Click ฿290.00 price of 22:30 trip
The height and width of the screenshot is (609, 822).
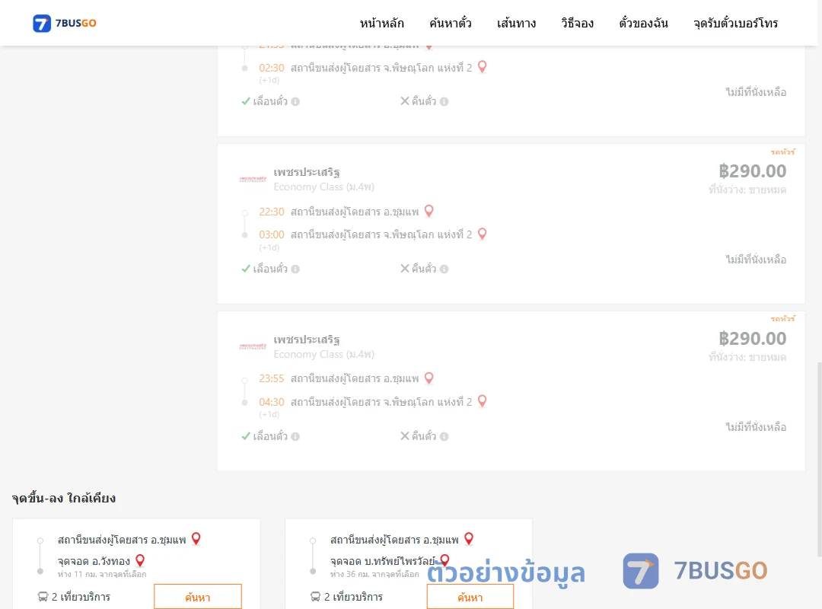coord(752,171)
